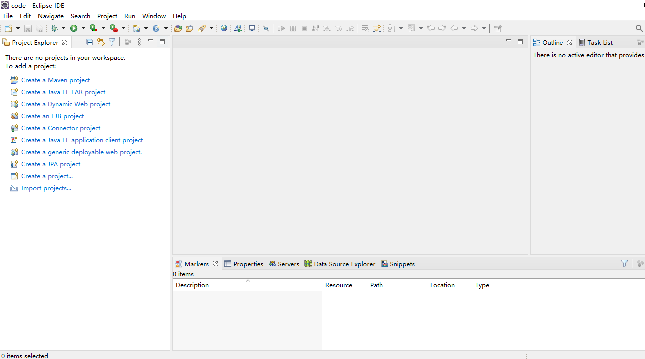Click the Open Task folder icon
The image size is (645, 359).
[x=189, y=28]
